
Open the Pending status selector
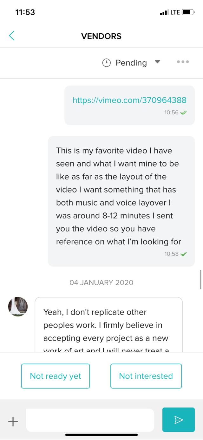click(x=131, y=63)
